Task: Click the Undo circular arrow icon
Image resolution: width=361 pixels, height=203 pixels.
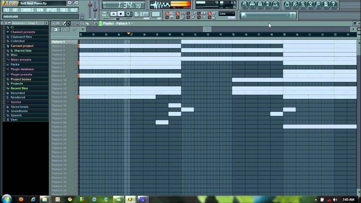Action: click(287, 4)
